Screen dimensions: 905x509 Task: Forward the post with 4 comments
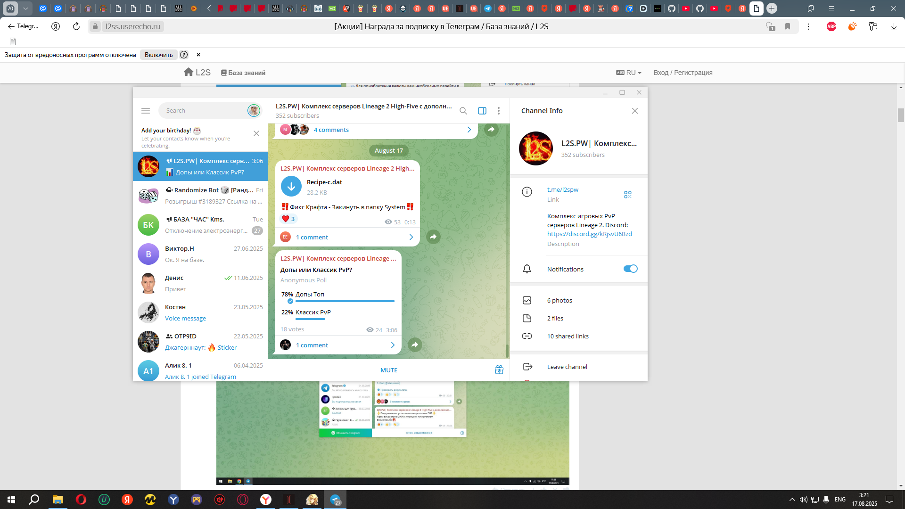pyautogui.click(x=491, y=130)
